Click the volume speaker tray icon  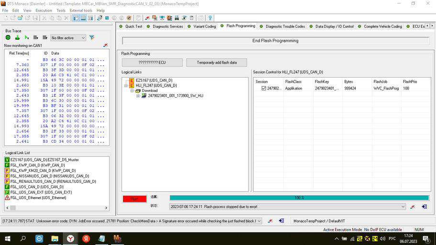382,239
